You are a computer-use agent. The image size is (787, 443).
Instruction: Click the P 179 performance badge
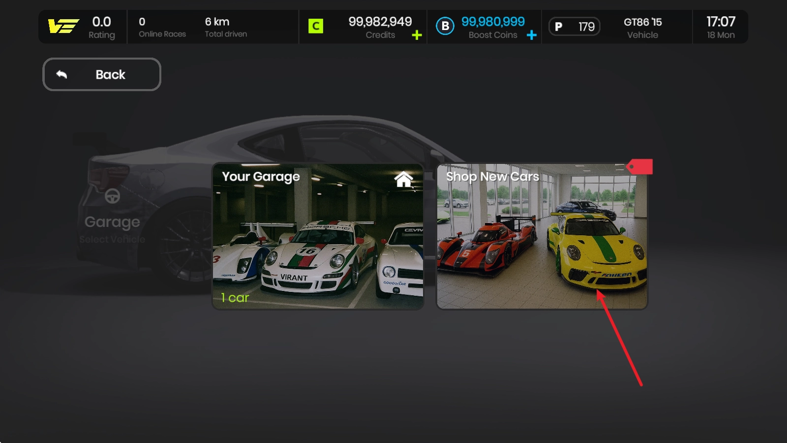(574, 27)
